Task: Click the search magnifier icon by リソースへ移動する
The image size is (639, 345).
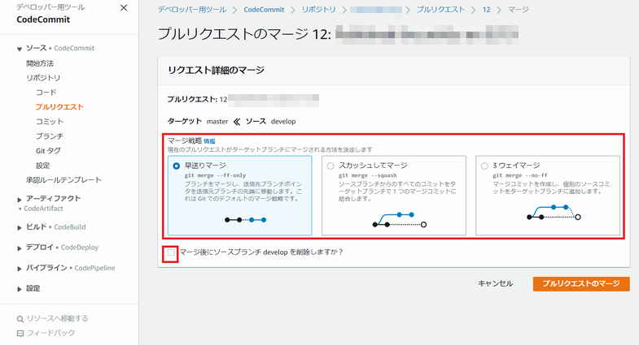Action: 20,319
